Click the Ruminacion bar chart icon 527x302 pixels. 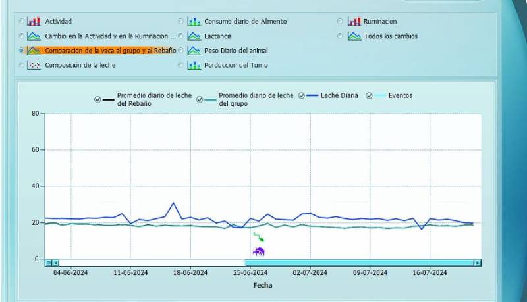[354, 22]
